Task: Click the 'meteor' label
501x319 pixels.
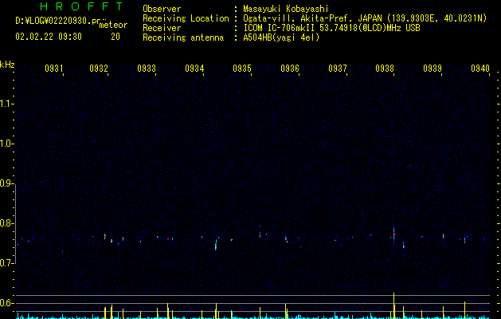Action: [113, 25]
